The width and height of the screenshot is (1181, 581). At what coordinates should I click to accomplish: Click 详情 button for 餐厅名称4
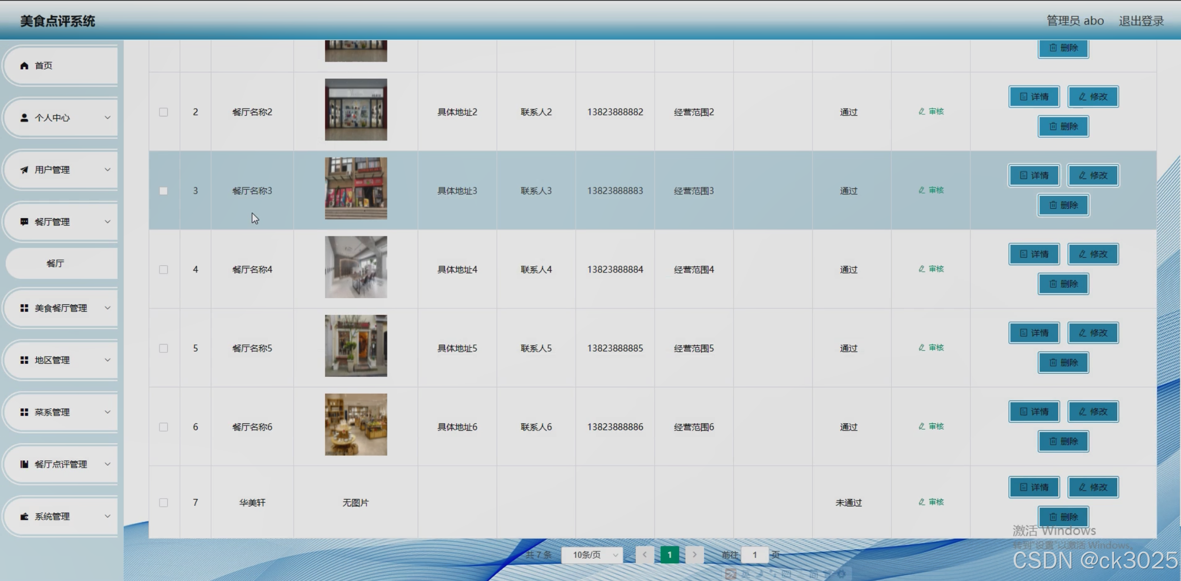pos(1034,254)
